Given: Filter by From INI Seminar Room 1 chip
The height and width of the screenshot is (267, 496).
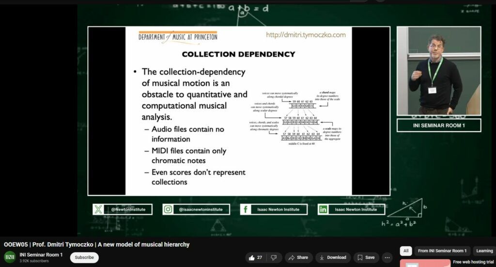Looking at the screenshot, I should [x=442, y=251].
